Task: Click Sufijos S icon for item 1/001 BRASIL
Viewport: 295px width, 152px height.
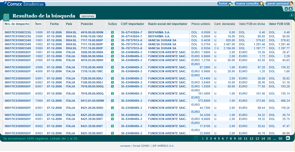Action: (x=112, y=40)
